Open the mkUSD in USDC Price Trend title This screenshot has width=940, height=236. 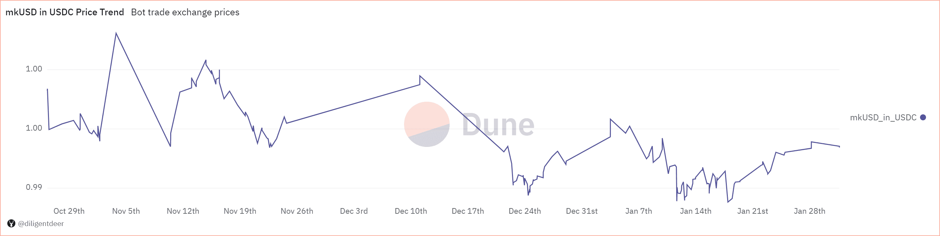[x=65, y=12]
